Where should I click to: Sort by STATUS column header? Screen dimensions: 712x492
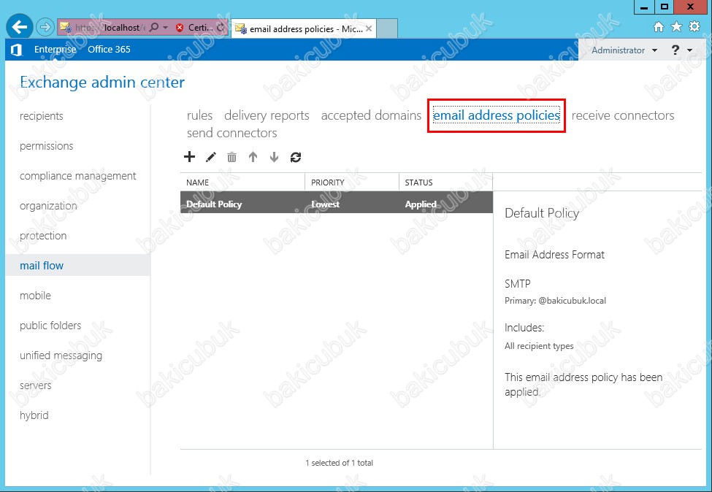click(x=445, y=182)
